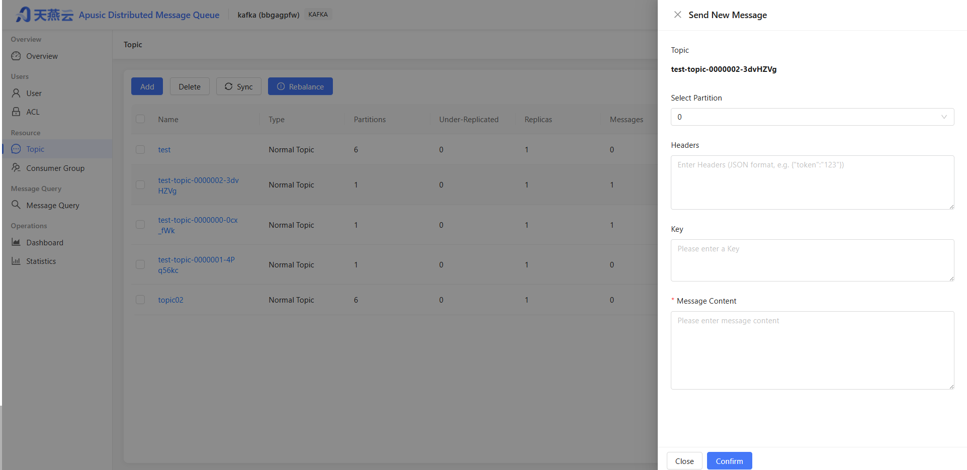
Task: Click the User person icon
Action: tap(16, 93)
